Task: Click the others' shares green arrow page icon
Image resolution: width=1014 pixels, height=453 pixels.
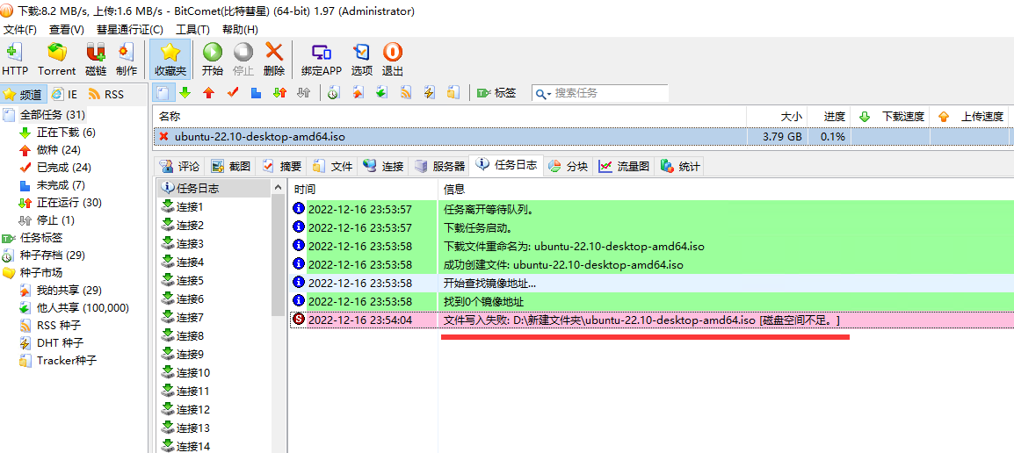Action: pos(381,93)
